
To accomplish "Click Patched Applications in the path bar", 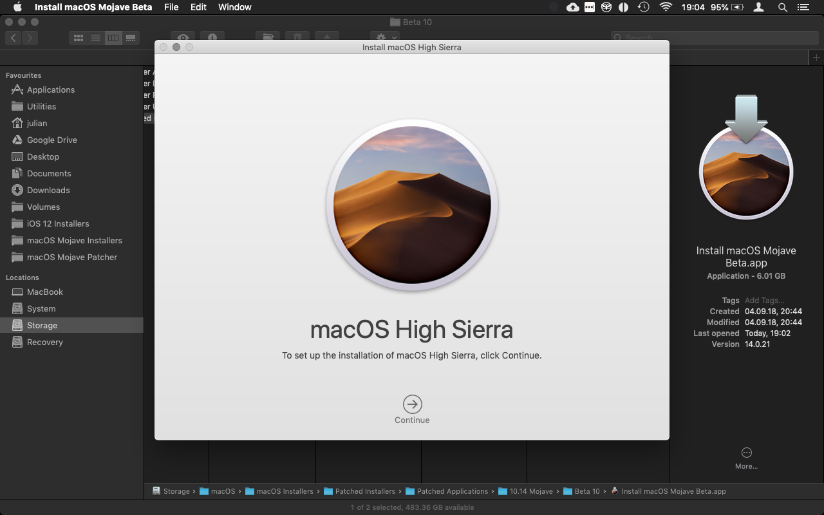I will 447,491.
